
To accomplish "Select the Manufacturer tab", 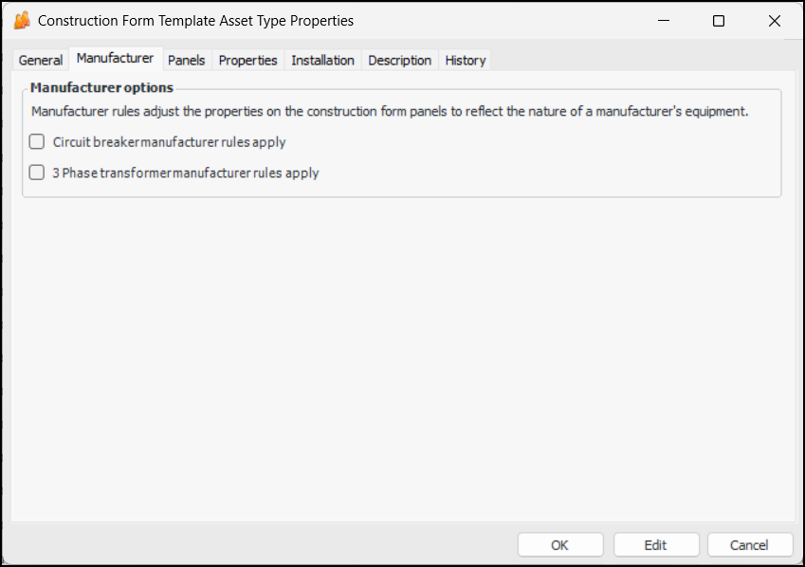I will pos(115,59).
